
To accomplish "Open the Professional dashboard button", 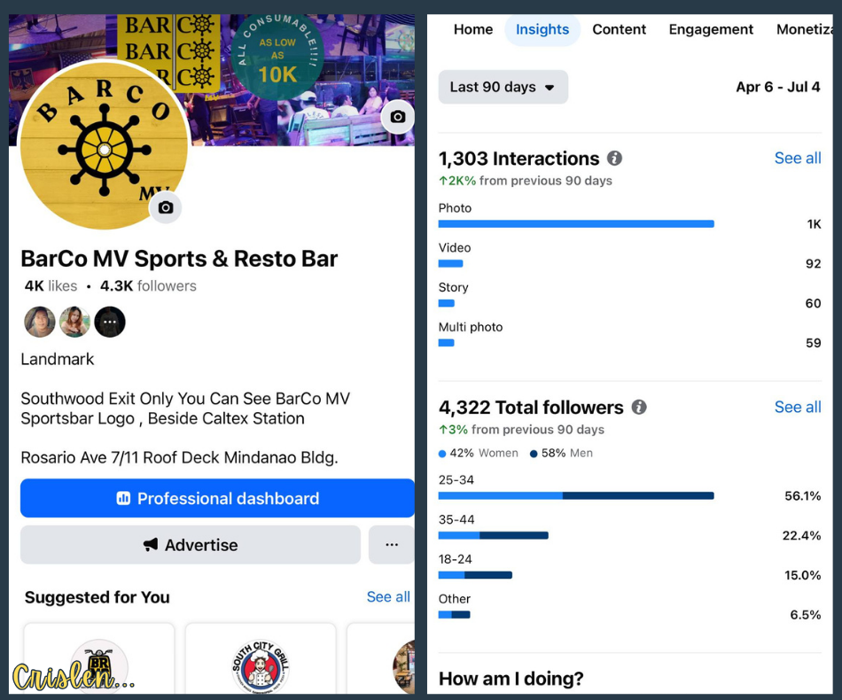I will [217, 498].
